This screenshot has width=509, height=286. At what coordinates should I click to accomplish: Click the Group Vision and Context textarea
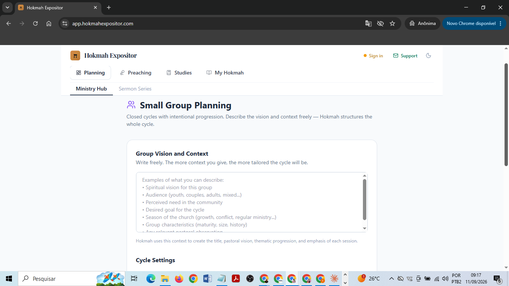click(x=252, y=202)
